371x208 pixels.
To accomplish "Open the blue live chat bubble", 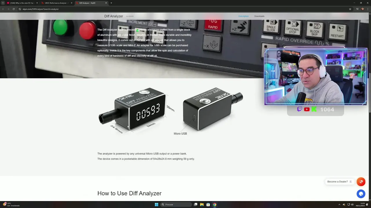I will 361,194.
